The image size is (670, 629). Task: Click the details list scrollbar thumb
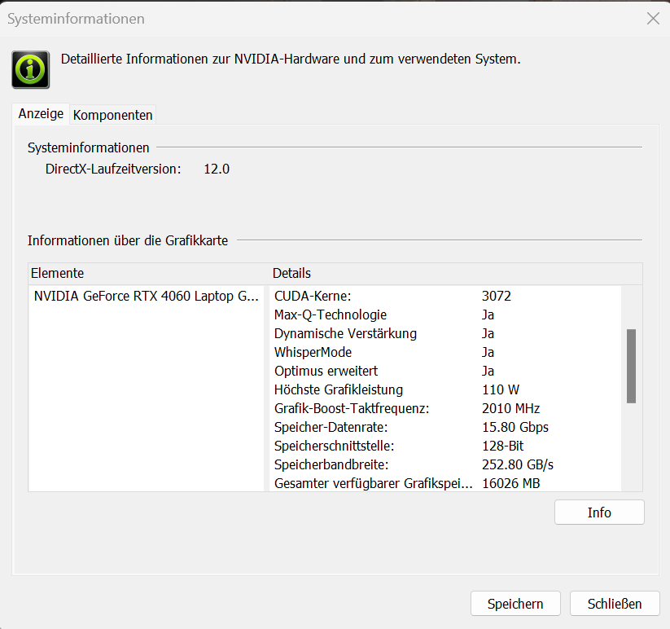(x=631, y=366)
